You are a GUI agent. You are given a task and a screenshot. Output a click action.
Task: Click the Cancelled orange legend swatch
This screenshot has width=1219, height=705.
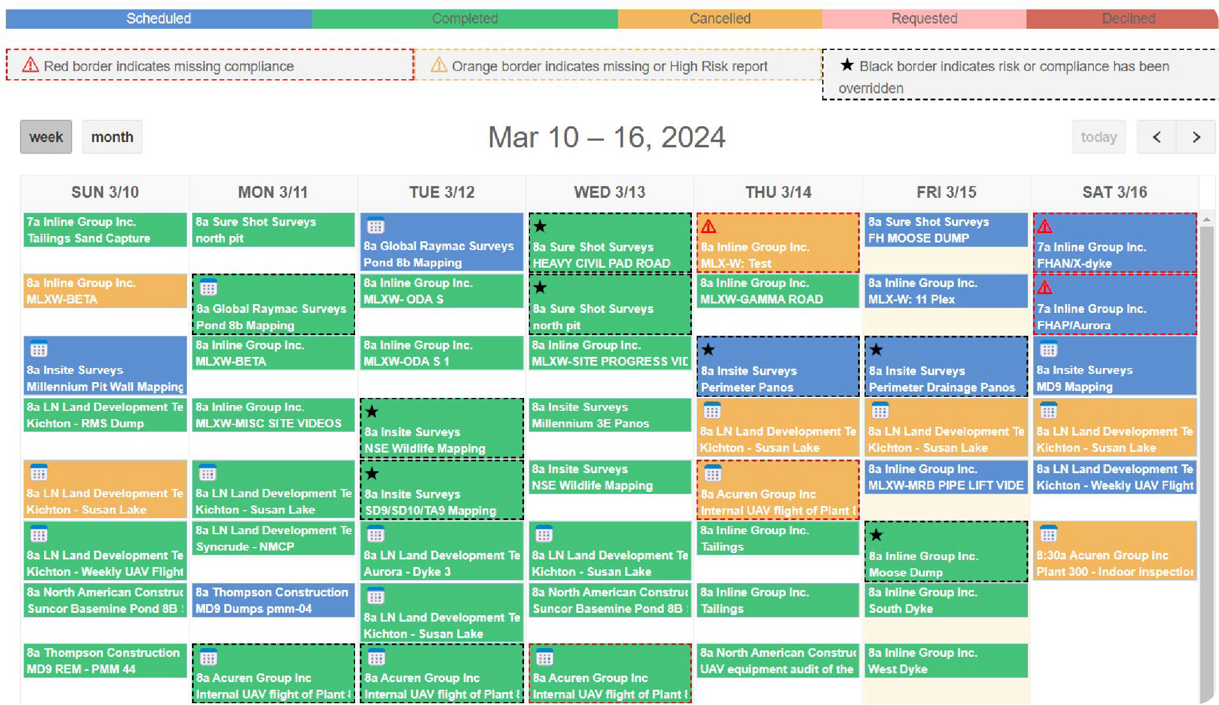(x=720, y=19)
